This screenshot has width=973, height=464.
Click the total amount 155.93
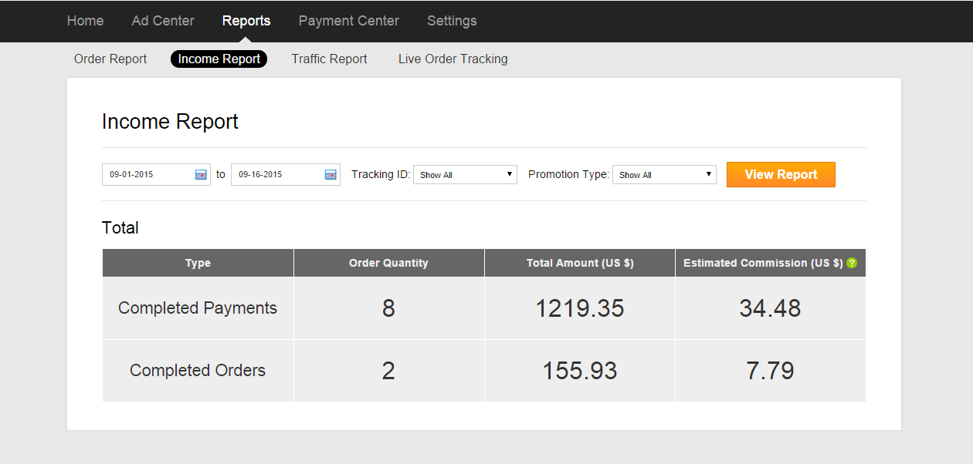[580, 371]
